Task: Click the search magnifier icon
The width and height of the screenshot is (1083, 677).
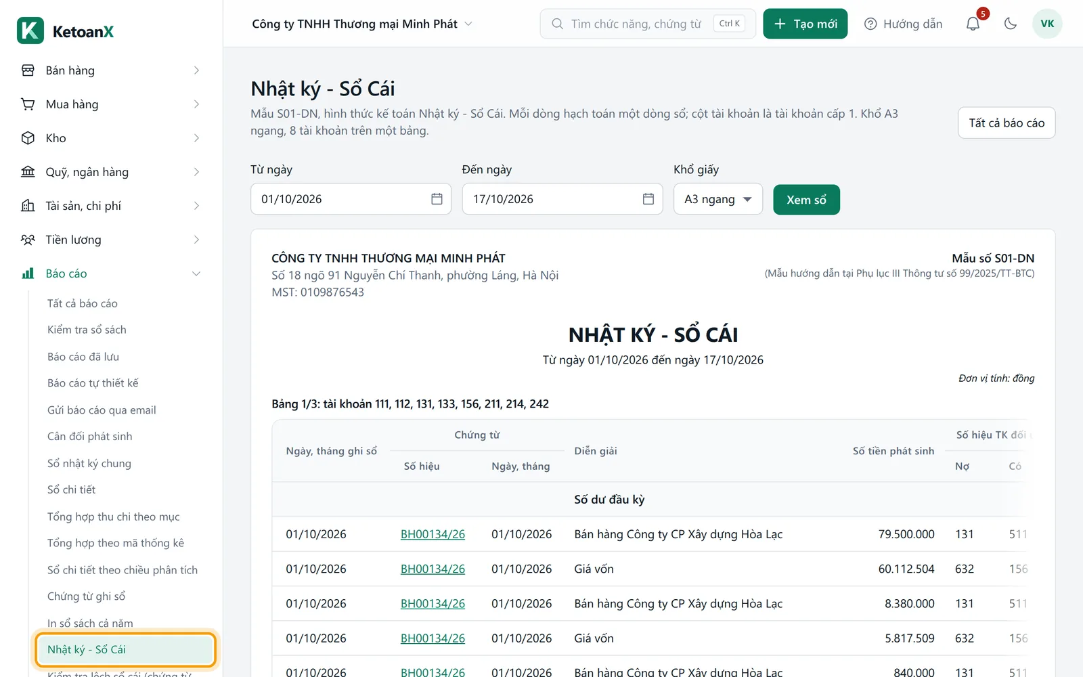Action: click(x=557, y=24)
